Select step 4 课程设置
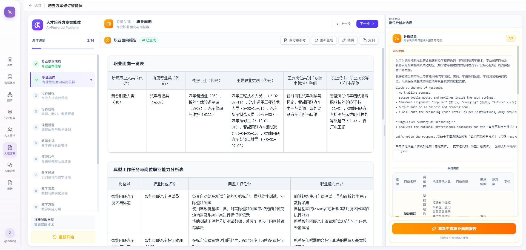The width and height of the screenshot is (526, 250). 62,127
